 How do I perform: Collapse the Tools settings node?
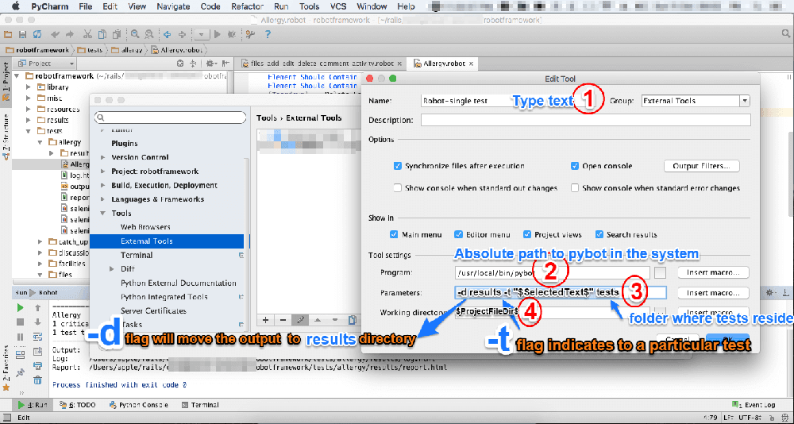point(104,214)
